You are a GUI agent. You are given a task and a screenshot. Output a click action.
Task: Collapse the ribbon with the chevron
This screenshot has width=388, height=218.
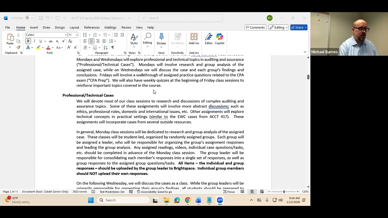(x=305, y=52)
